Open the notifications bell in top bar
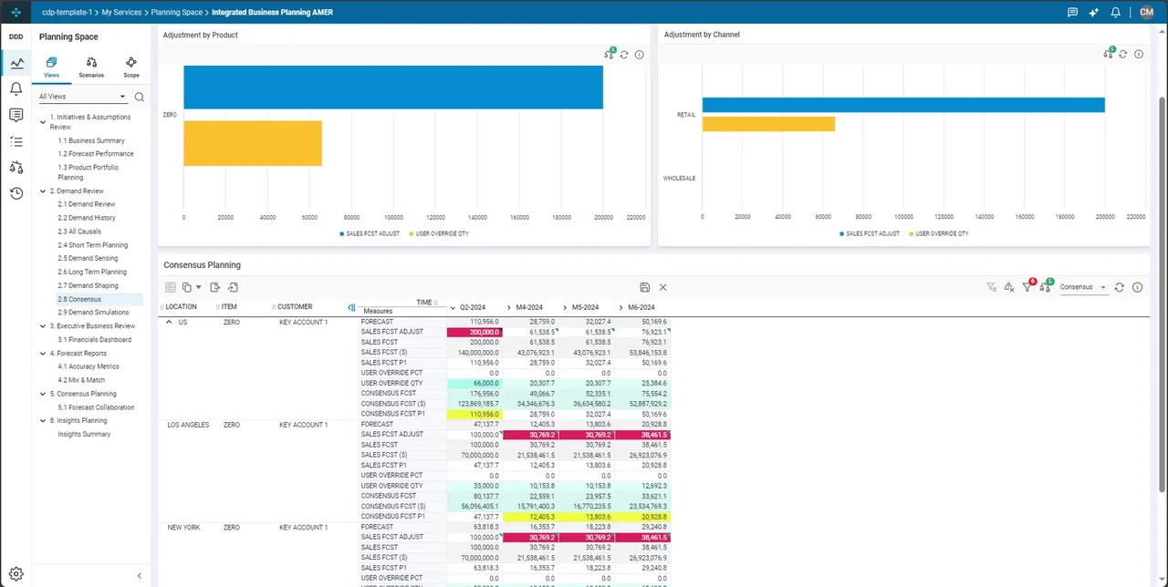Viewport: 1168px width, 587px height. (x=1115, y=12)
